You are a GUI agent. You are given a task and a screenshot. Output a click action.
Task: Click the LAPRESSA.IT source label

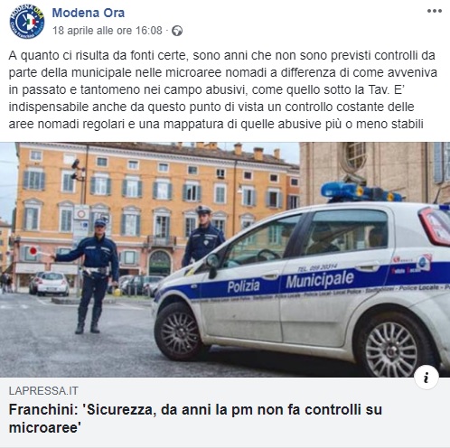click(x=43, y=391)
